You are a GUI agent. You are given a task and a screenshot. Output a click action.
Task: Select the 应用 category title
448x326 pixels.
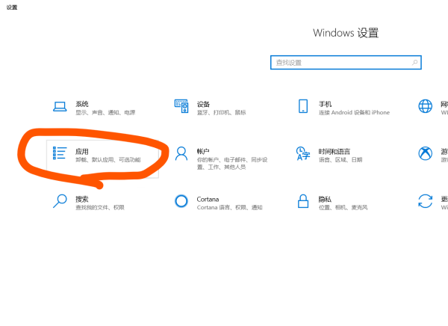[x=82, y=151]
